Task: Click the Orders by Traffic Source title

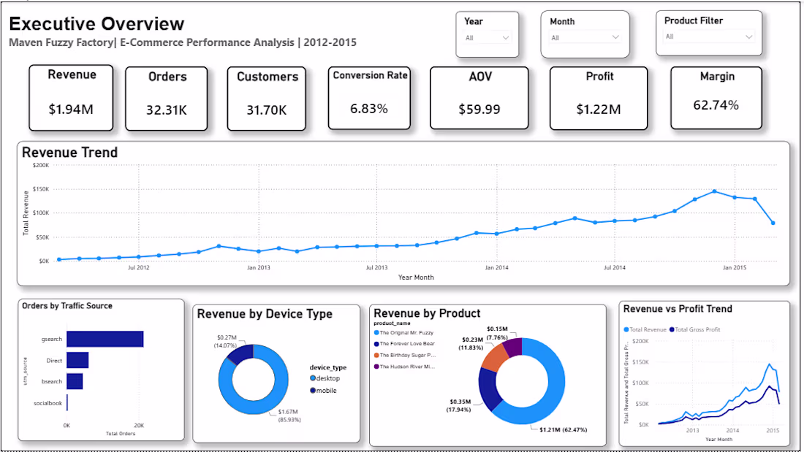Action: [67, 306]
